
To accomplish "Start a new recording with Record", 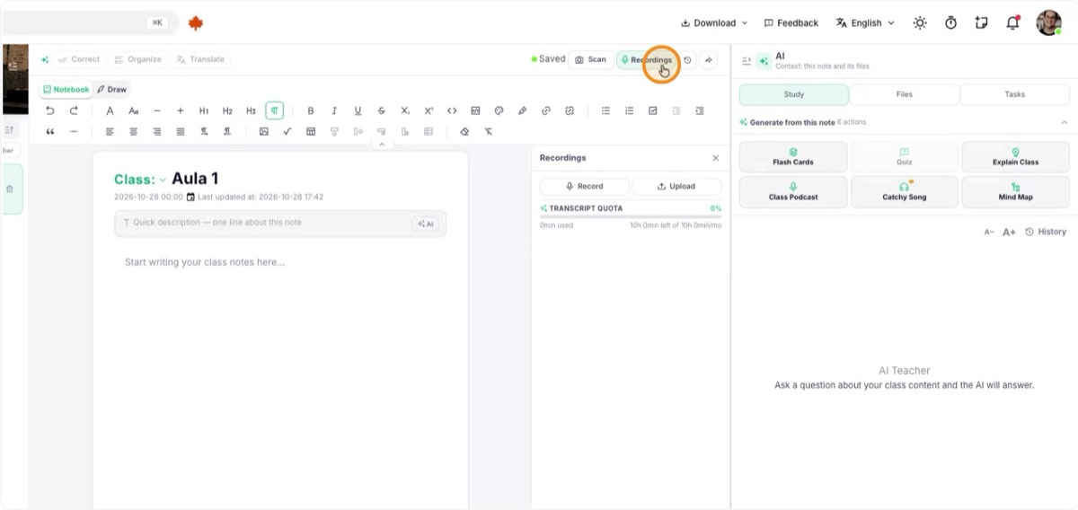I will [x=584, y=186].
